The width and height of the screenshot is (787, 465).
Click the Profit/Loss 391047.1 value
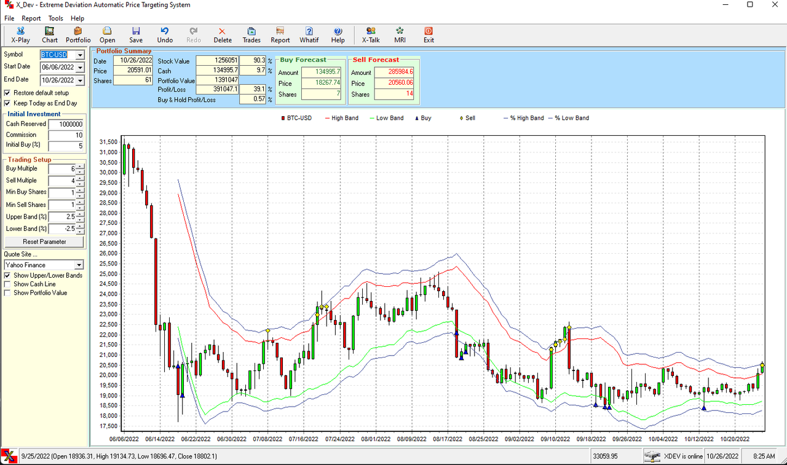tap(217, 89)
